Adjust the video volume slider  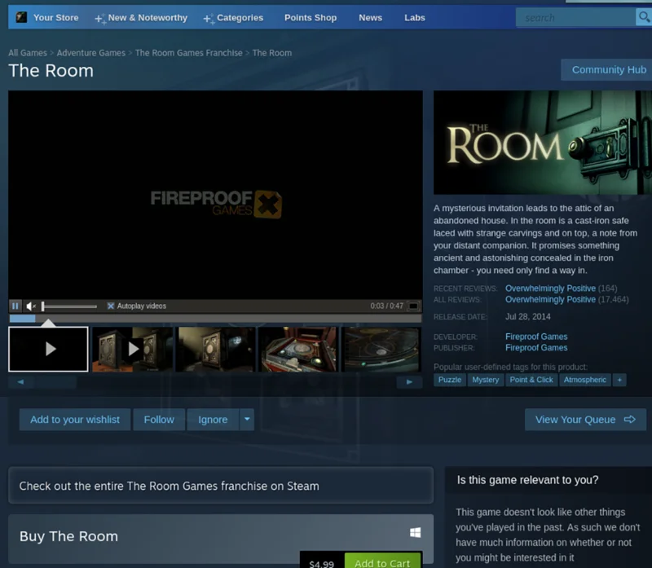point(69,306)
